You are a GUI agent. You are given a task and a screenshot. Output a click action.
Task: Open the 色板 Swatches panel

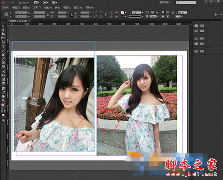[x=199, y=51]
